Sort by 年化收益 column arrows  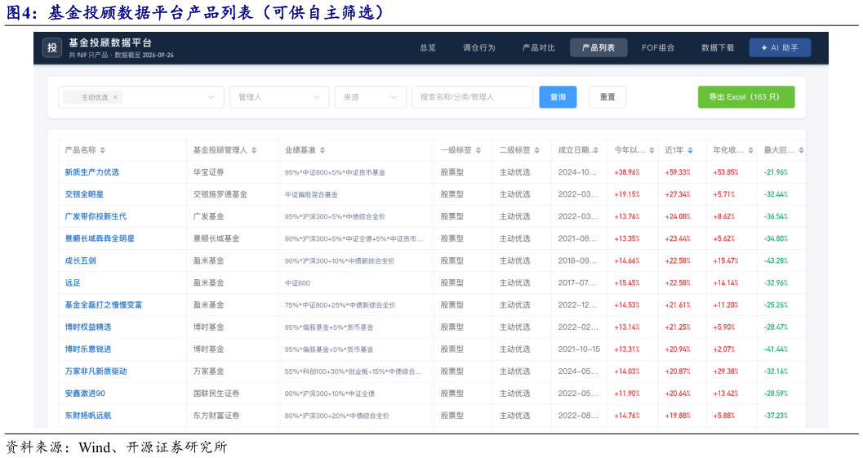750,150
